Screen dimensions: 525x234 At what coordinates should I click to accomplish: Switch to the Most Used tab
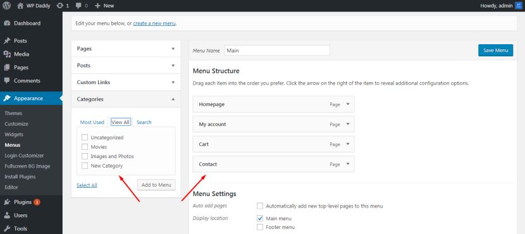click(92, 122)
